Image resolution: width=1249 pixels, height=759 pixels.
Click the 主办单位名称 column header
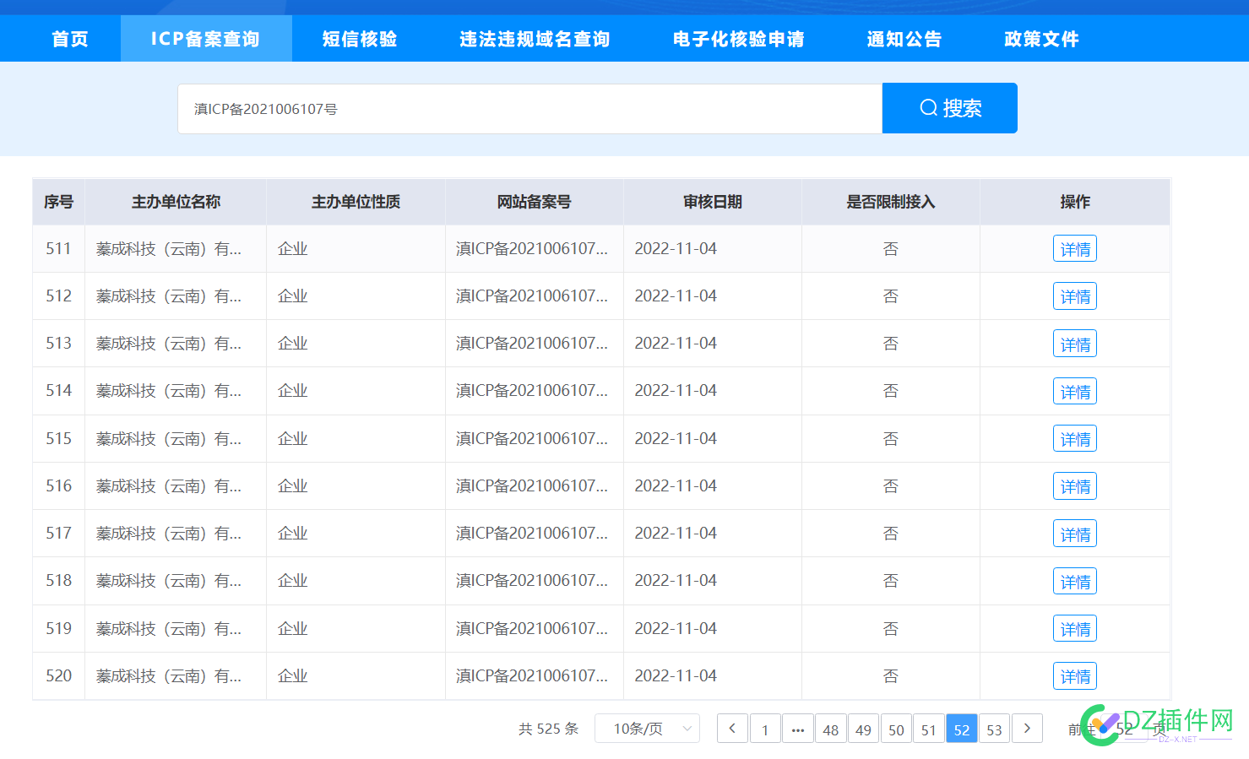(176, 202)
